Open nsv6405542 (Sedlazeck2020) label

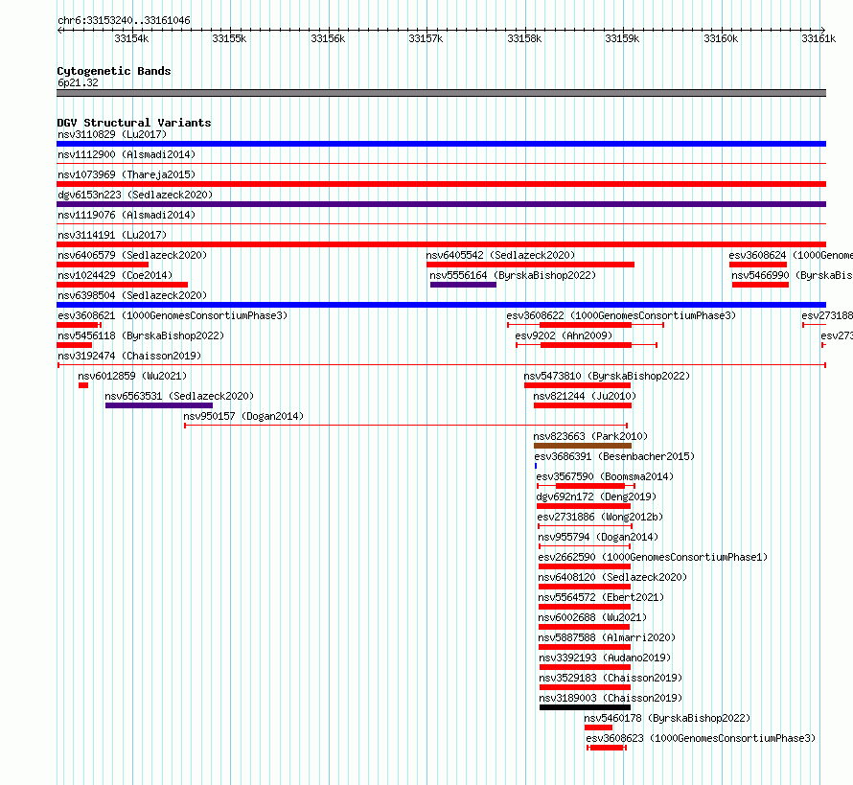coord(500,255)
